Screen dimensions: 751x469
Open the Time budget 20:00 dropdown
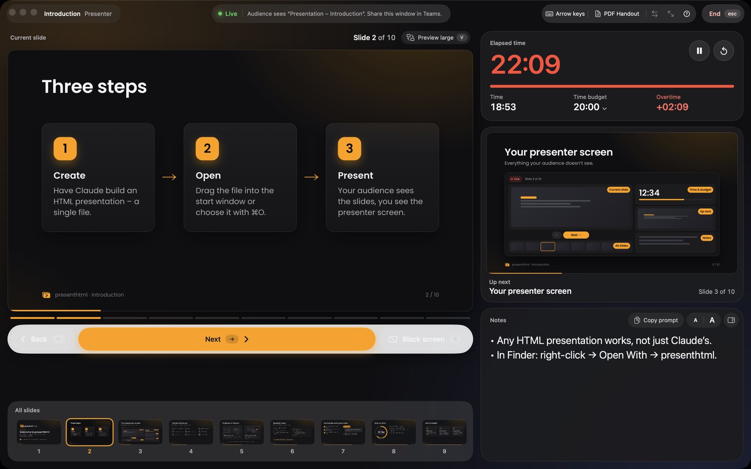point(590,107)
